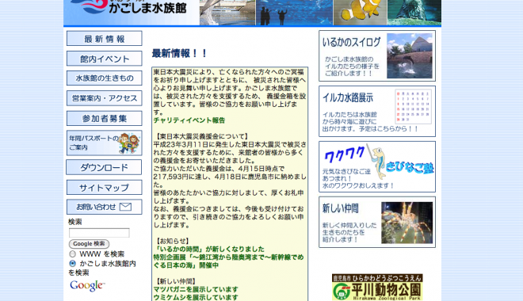Open マツバガニを展示しています link
Screen dimensions: 523x301
click(196, 289)
